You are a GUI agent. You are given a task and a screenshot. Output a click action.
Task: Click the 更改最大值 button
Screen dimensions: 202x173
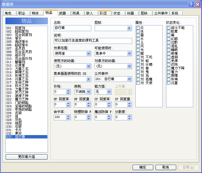27,157
